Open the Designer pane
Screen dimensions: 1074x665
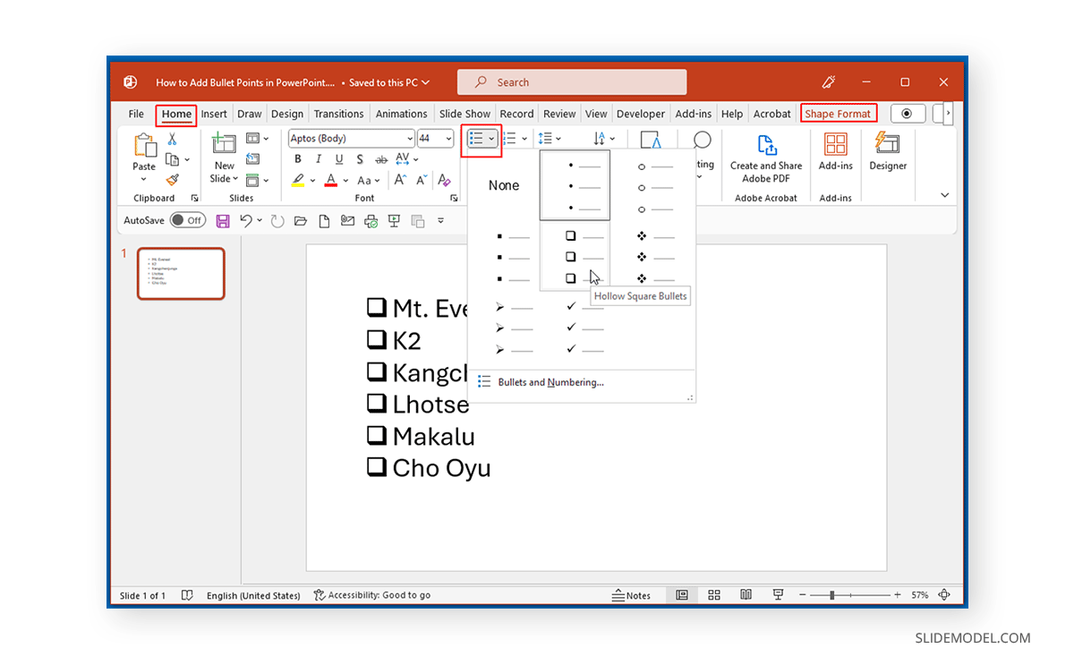click(x=887, y=157)
